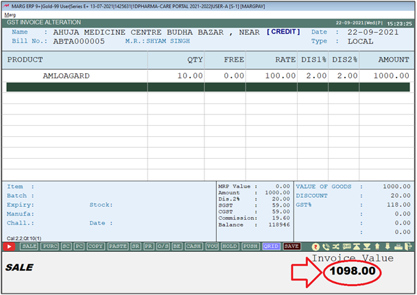Select the dark green highlighted empty row
Image resolution: width=417 pixels, height=295 pixels.
click(208, 88)
